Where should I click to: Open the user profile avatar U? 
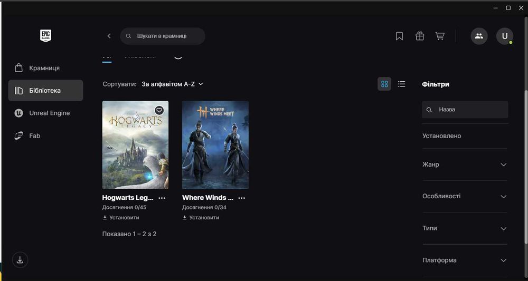click(x=504, y=36)
